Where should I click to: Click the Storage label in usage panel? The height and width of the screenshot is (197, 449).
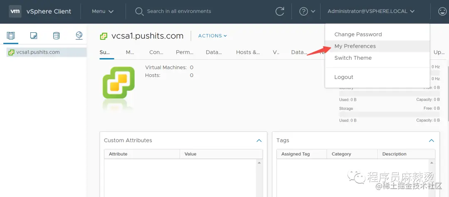coord(346,109)
